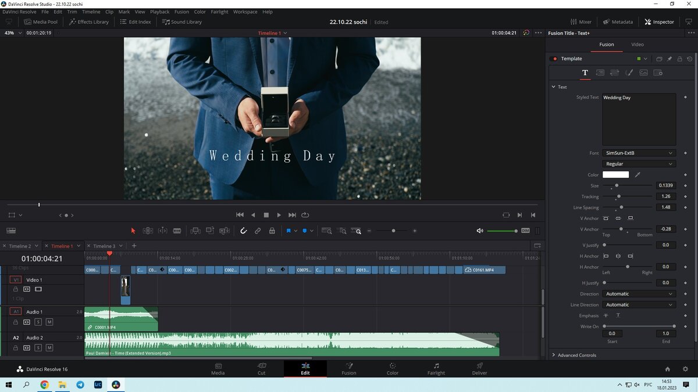The height and width of the screenshot is (392, 698).
Task: Open the Shading brush tab in Inspector
Action: [629, 73]
